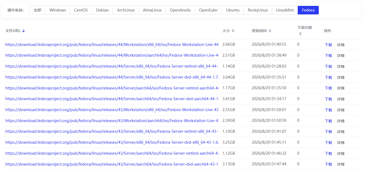365x172 pixels.
Task: Click the 大小 column header label
Action: [226, 31]
